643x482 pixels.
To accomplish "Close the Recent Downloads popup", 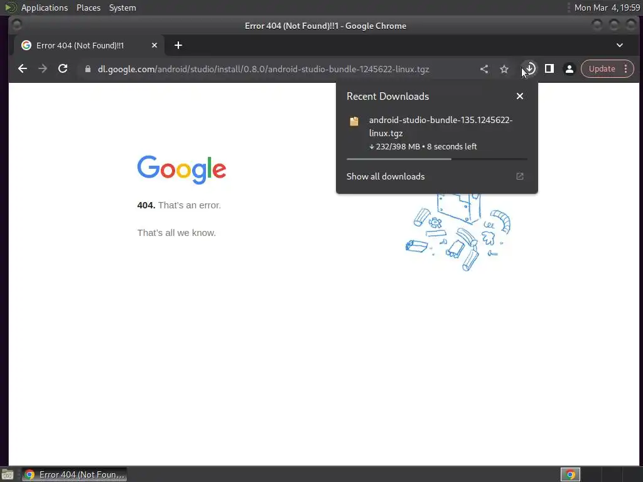I will (x=519, y=96).
